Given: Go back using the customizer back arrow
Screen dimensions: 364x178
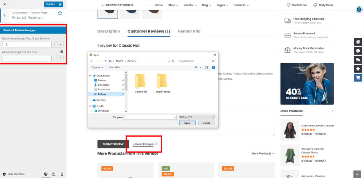Looking at the screenshot, I should point(4,15).
